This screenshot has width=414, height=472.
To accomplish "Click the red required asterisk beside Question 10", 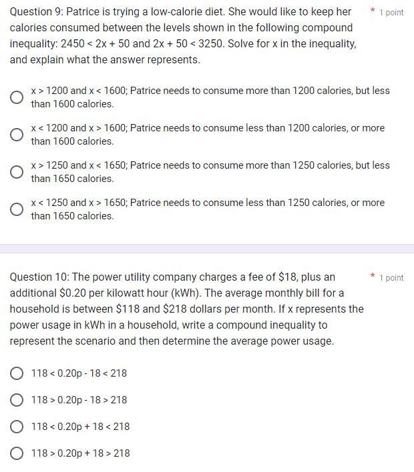I will point(373,276).
